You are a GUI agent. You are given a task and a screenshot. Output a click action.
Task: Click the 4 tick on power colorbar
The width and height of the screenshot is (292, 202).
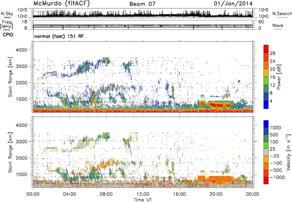271,101
